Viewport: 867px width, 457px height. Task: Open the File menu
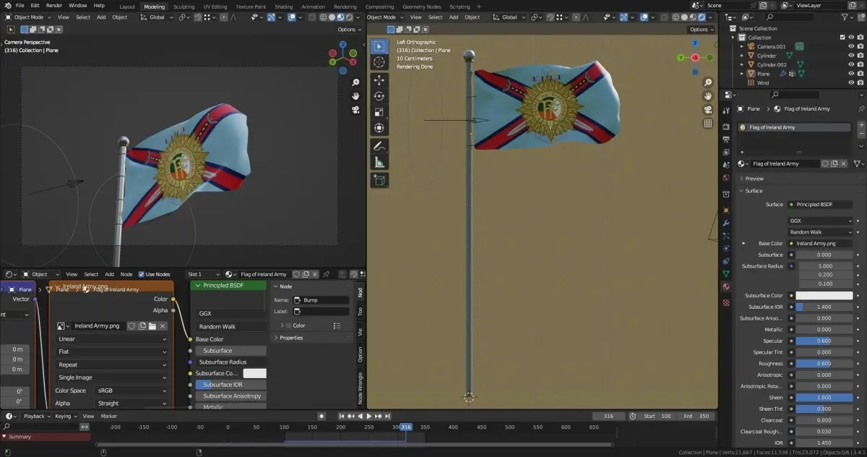click(20, 5)
